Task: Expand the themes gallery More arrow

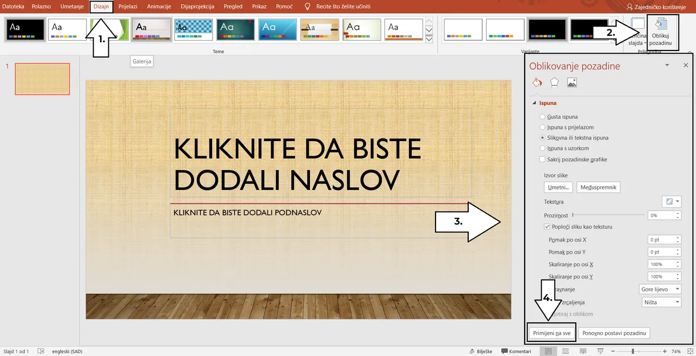Action: coord(429,39)
